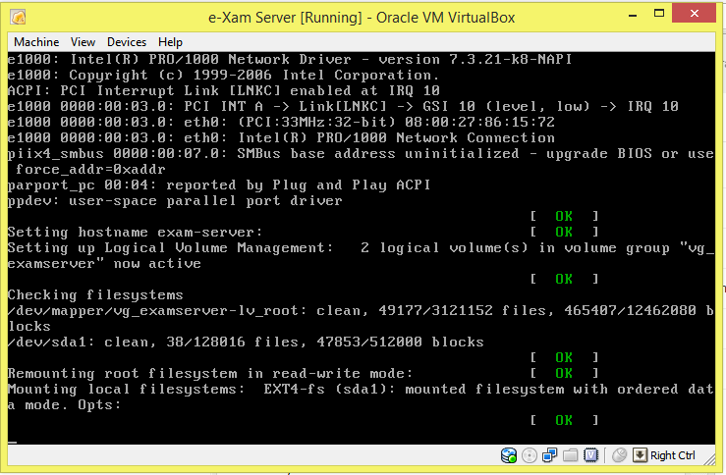This screenshot has height=475, width=726.
Task: Click the 'ppdev: user-space parallel port driver' line
Action: click(x=175, y=201)
